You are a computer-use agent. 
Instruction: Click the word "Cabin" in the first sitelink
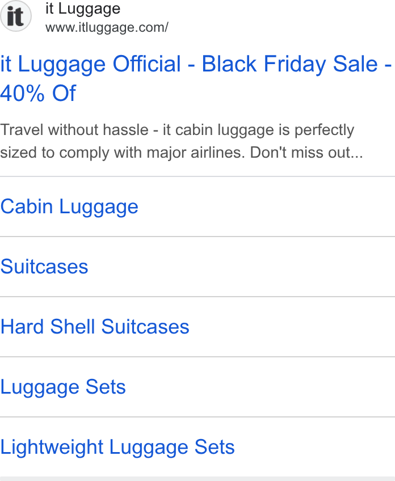tap(27, 206)
